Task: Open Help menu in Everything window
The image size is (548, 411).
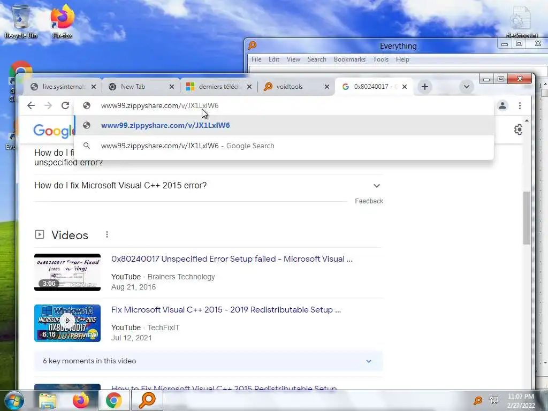Action: [x=402, y=59]
